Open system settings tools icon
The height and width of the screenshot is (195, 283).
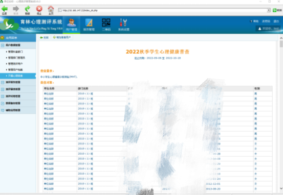[124, 25]
